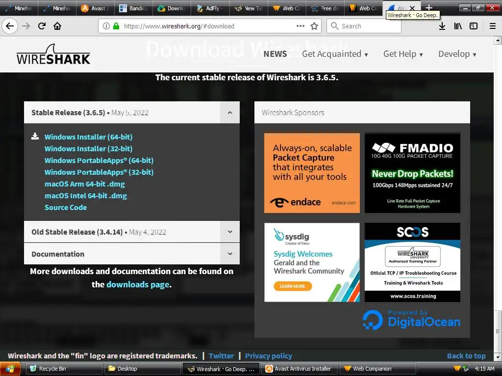502x376 pixels.
Task: Click the green padlock security icon
Action: 116,26
